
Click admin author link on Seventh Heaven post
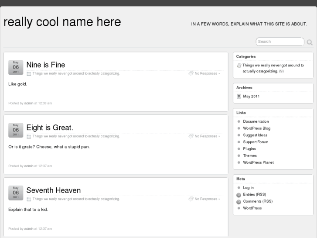29,229
